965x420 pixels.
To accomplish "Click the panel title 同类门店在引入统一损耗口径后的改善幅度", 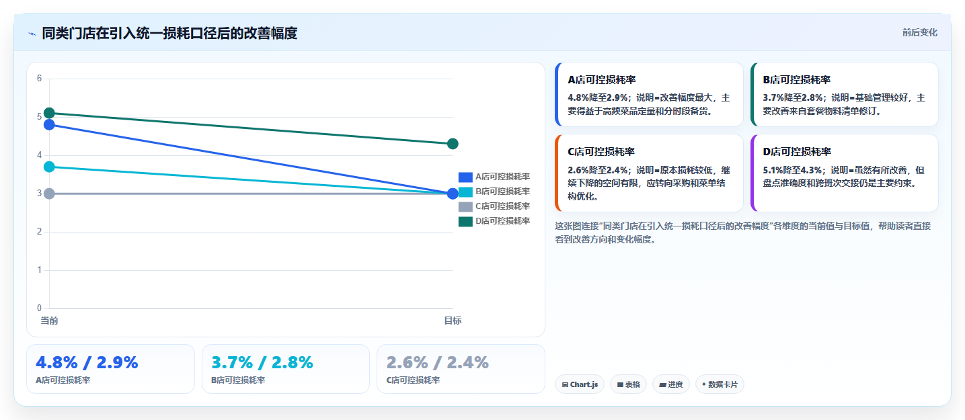I will (x=169, y=33).
